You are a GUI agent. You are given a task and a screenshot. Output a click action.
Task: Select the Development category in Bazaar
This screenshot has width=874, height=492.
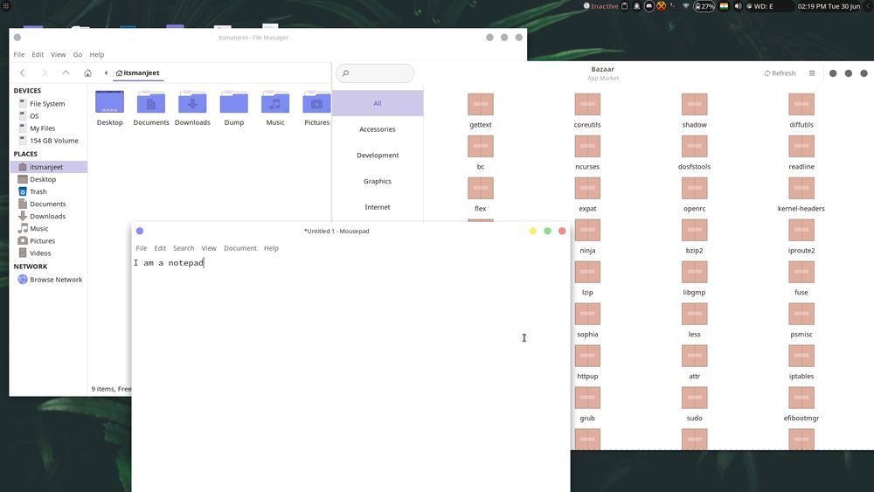click(378, 156)
